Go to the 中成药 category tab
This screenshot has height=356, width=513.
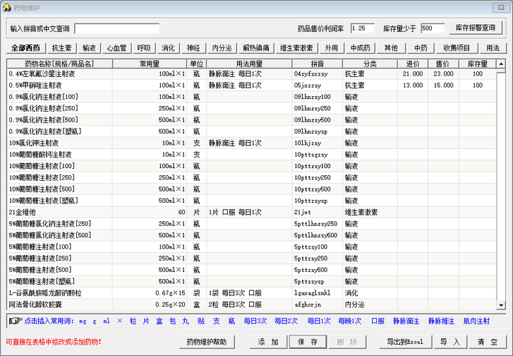360,48
